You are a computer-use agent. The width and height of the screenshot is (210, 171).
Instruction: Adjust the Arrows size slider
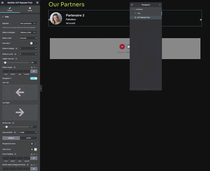7,127
